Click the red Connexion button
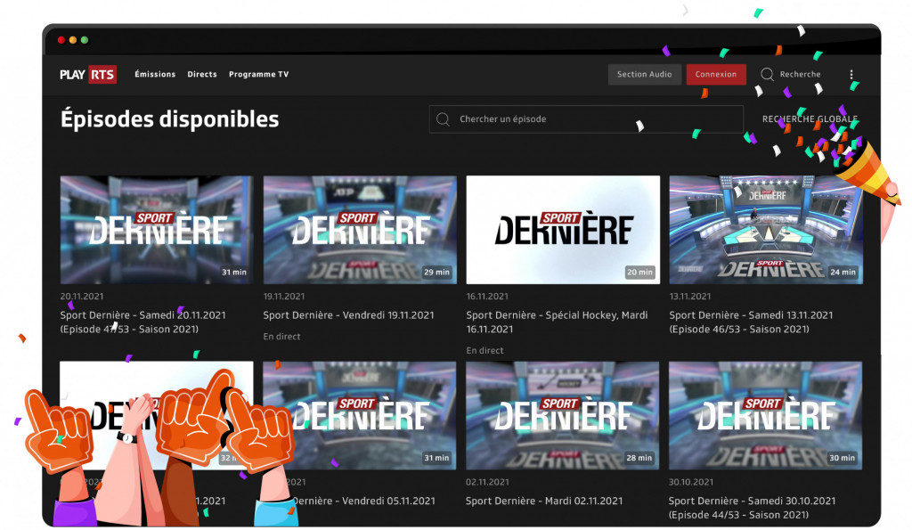912x530 pixels. [x=716, y=75]
